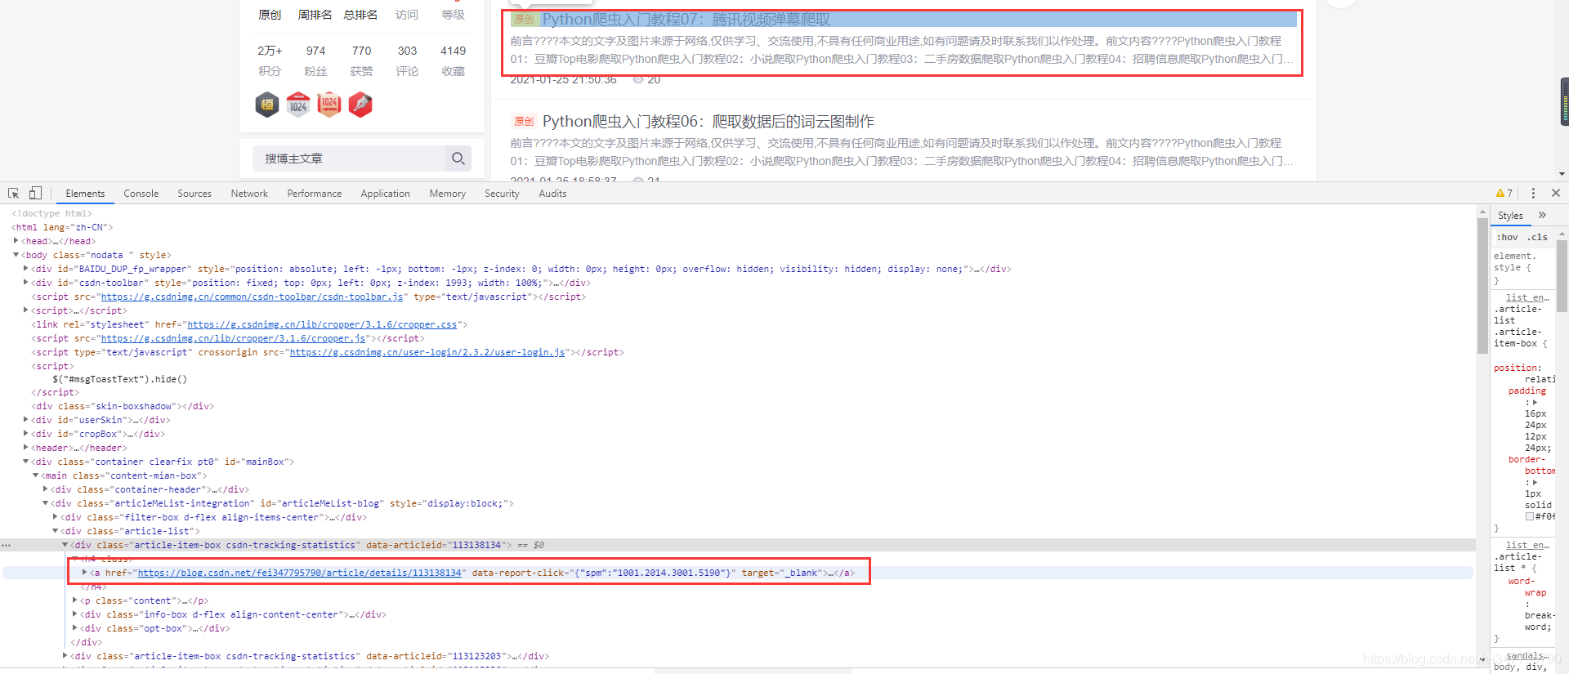Click the orange 1024 medal badge
Viewport: 1569px width, 674px height.
coord(329,105)
